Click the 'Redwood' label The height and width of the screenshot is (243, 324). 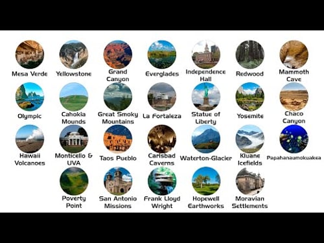click(249, 74)
